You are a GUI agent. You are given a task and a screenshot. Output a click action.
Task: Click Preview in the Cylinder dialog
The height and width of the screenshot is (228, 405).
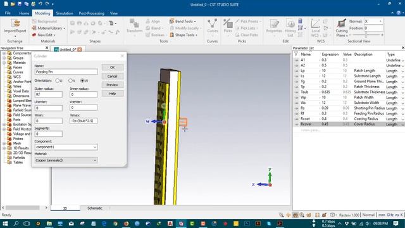coord(113,85)
